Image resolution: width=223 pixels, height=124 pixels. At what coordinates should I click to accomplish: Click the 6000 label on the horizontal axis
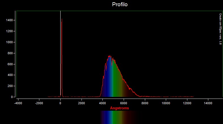pyautogui.click(x=124, y=103)
